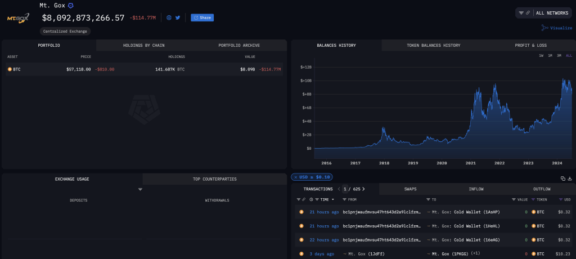The height and width of the screenshot is (259, 576).
Task: Remove the USD ≥ $0.10 filter chip
Action: (296, 177)
